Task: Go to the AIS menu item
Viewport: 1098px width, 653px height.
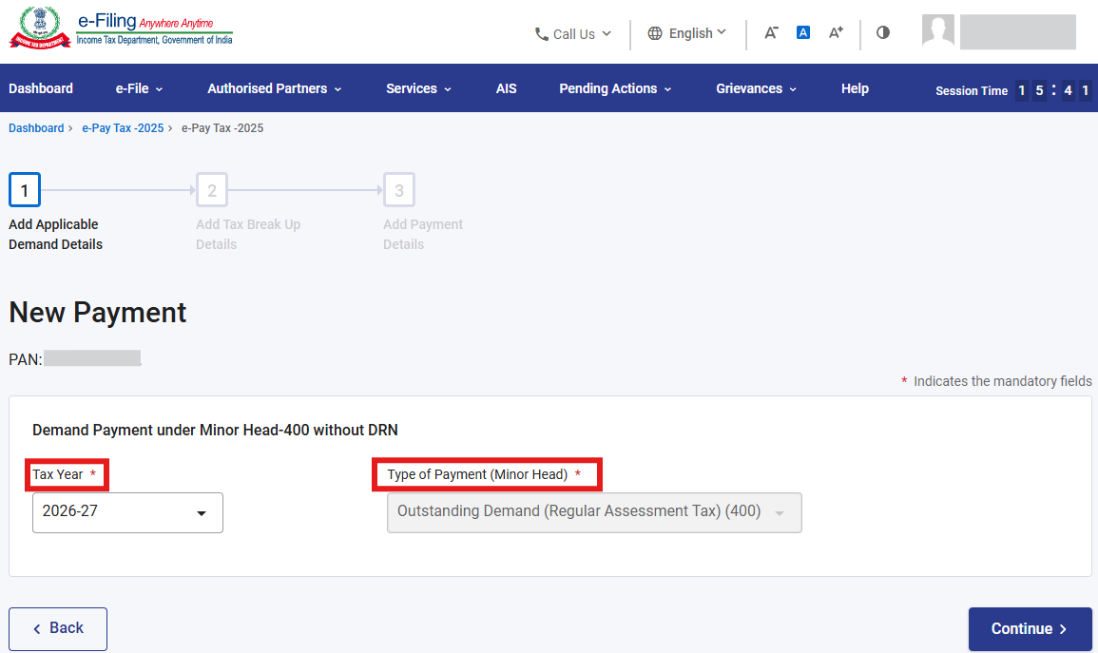Action: tap(506, 88)
